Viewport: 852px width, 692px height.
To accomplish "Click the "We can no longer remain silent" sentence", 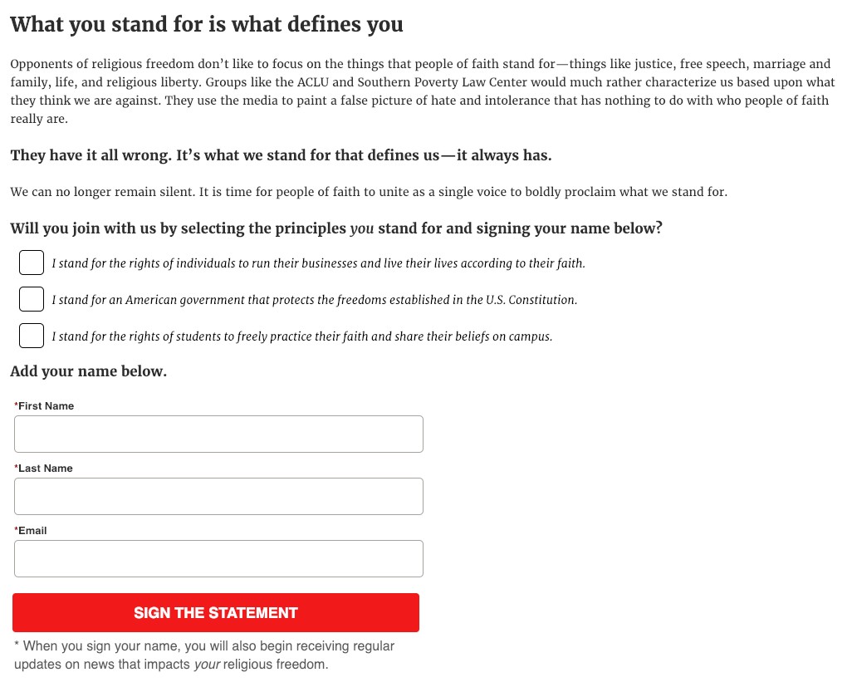I will coord(368,192).
